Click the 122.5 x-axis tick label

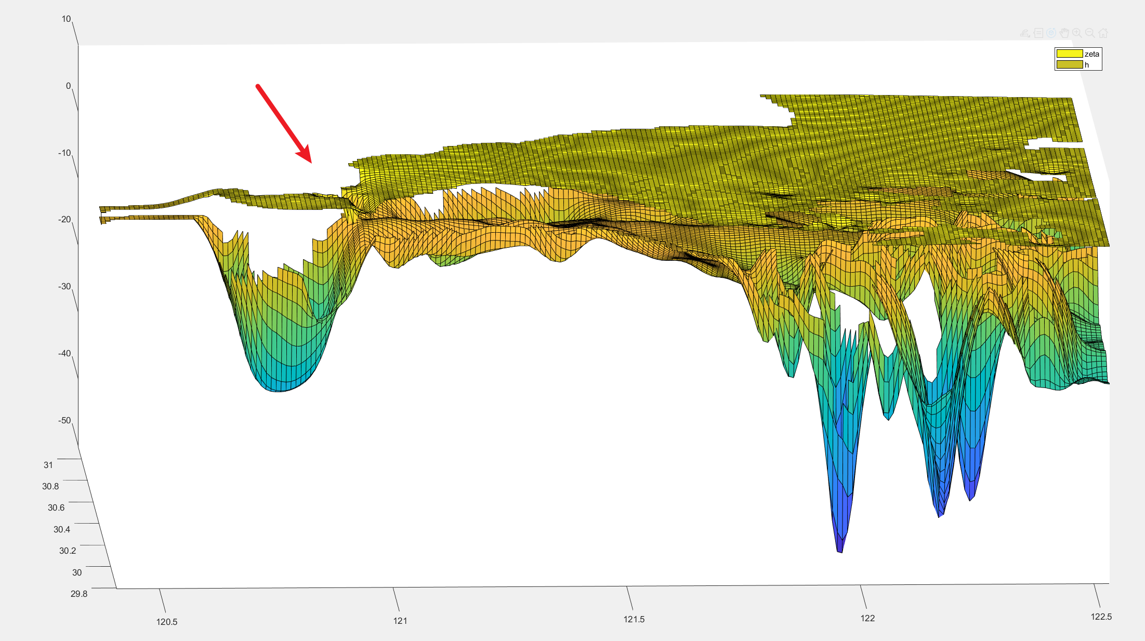coord(1101,617)
